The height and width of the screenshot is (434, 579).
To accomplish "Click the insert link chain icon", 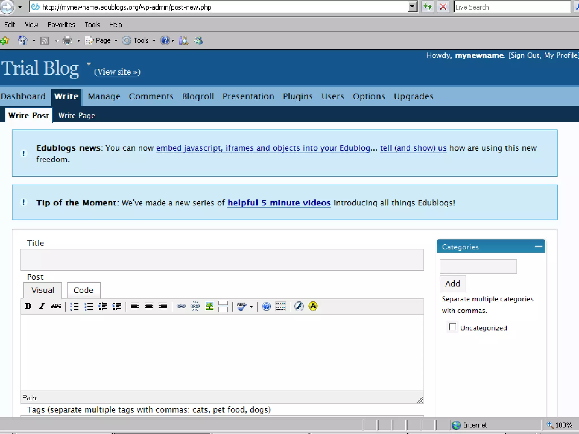I will (181, 306).
